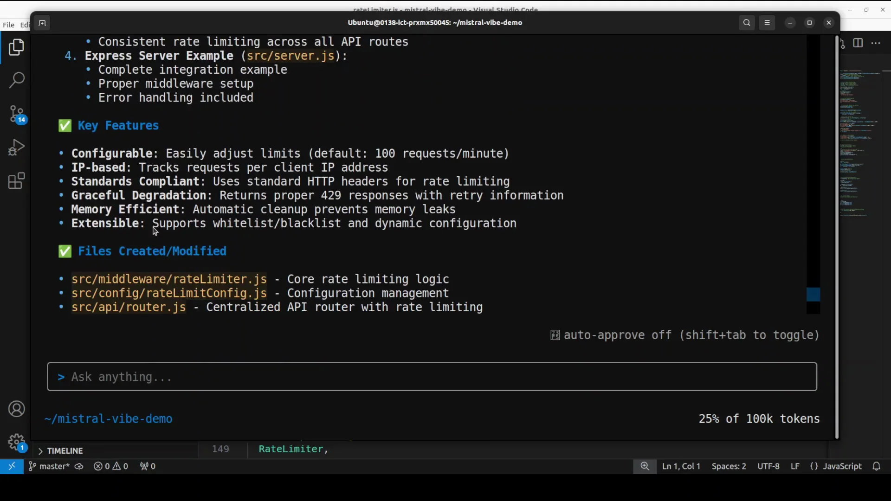Toggle notifications with the bell icon
This screenshot has width=891, height=501.
tap(877, 466)
